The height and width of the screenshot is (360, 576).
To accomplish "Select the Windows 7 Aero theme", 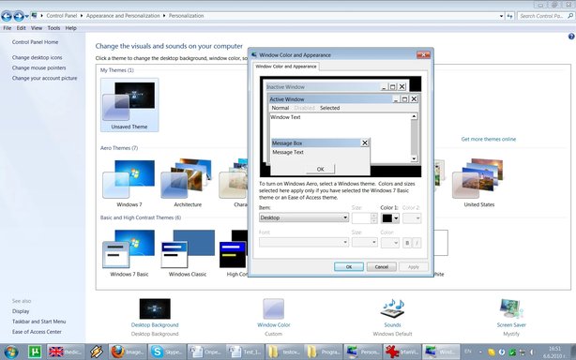I will 129,184.
